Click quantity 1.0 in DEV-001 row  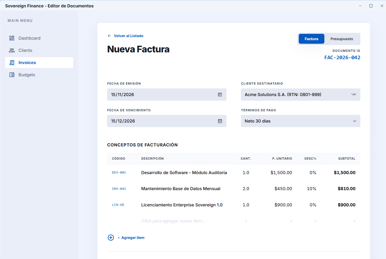pyautogui.click(x=246, y=173)
